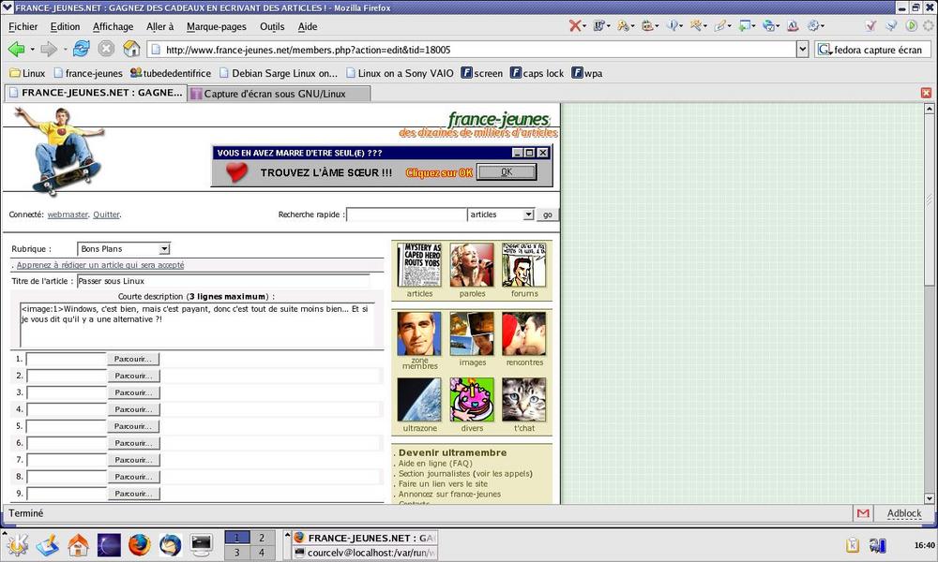This screenshot has height=562, width=938.
Task: Switch to virtual desktop 2 in pager
Action: (262, 538)
